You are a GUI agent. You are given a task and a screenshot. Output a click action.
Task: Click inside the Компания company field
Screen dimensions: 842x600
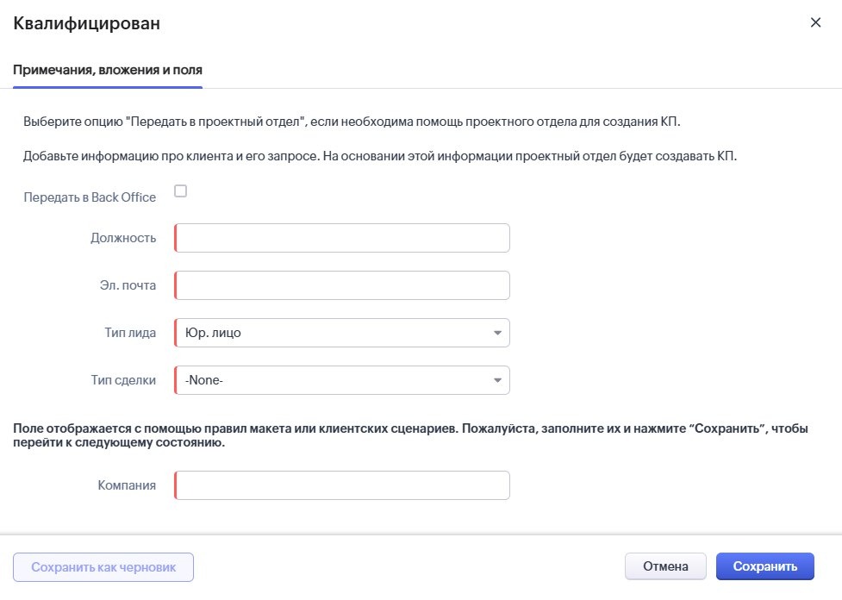[341, 484]
